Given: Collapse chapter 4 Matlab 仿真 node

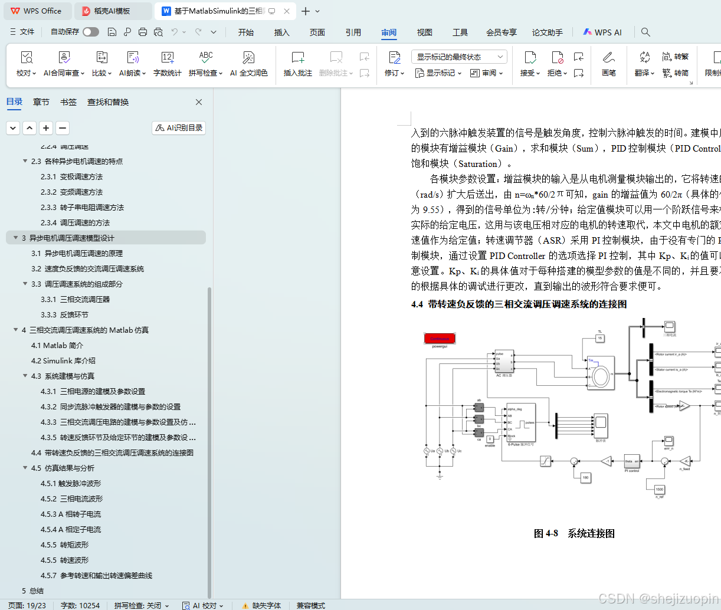Looking at the screenshot, I should pos(15,330).
